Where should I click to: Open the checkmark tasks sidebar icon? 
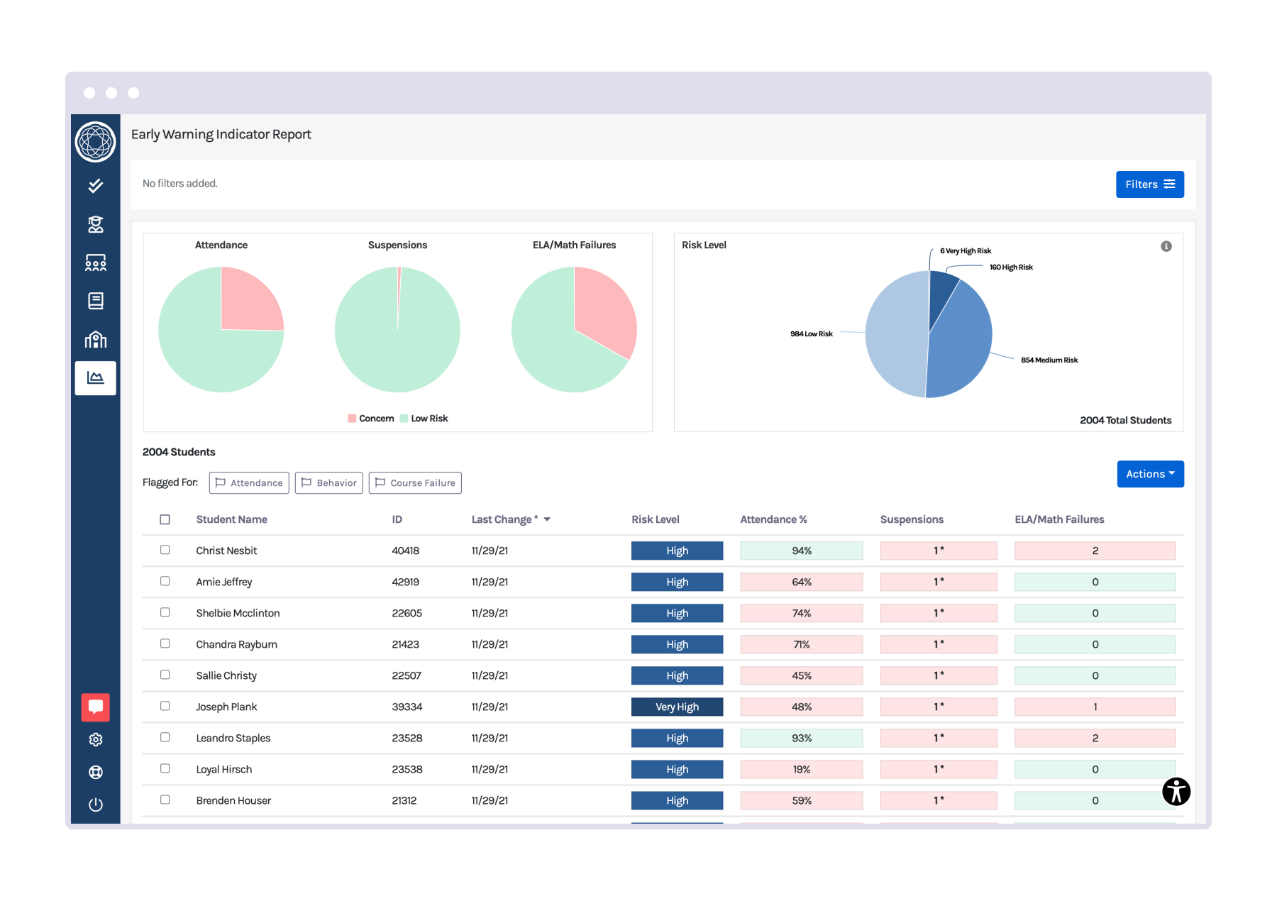click(x=95, y=186)
